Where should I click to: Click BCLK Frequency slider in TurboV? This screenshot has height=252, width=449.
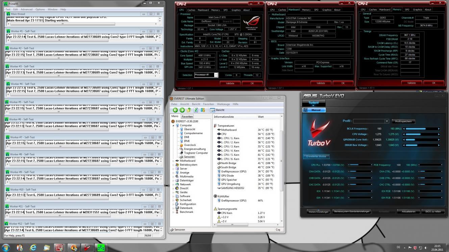click(x=422, y=129)
